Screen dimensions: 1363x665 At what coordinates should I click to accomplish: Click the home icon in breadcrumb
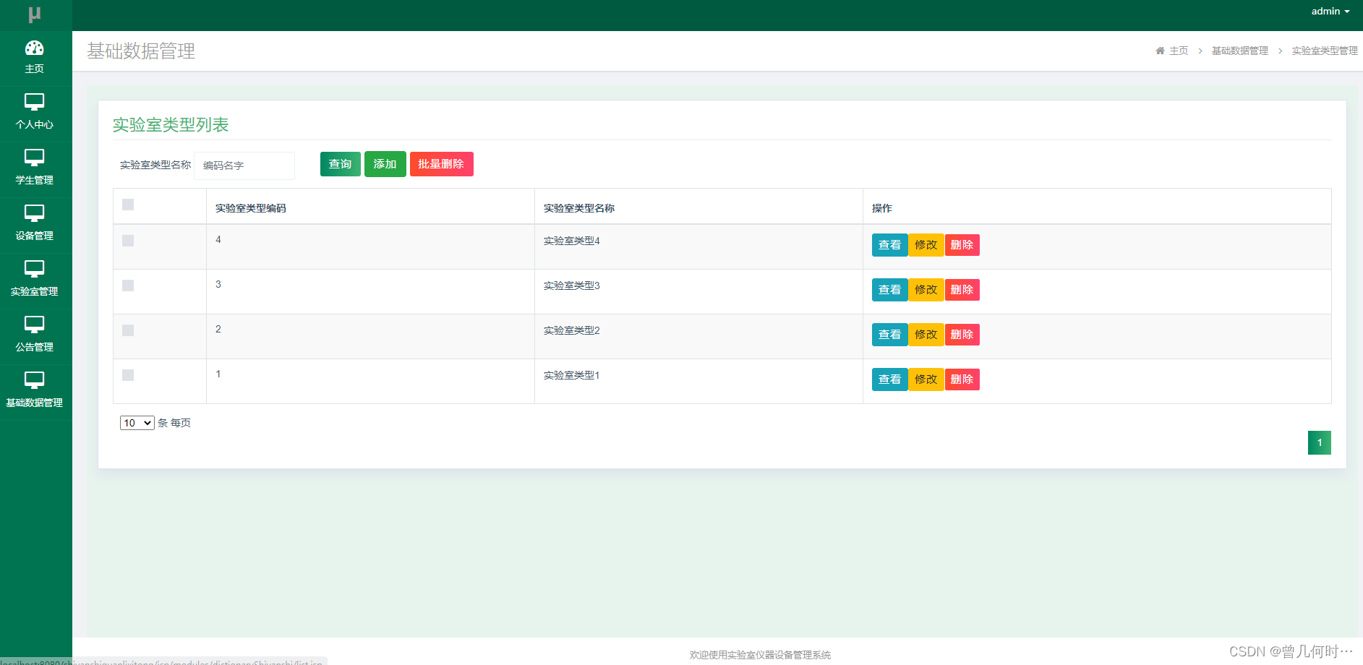point(1160,51)
